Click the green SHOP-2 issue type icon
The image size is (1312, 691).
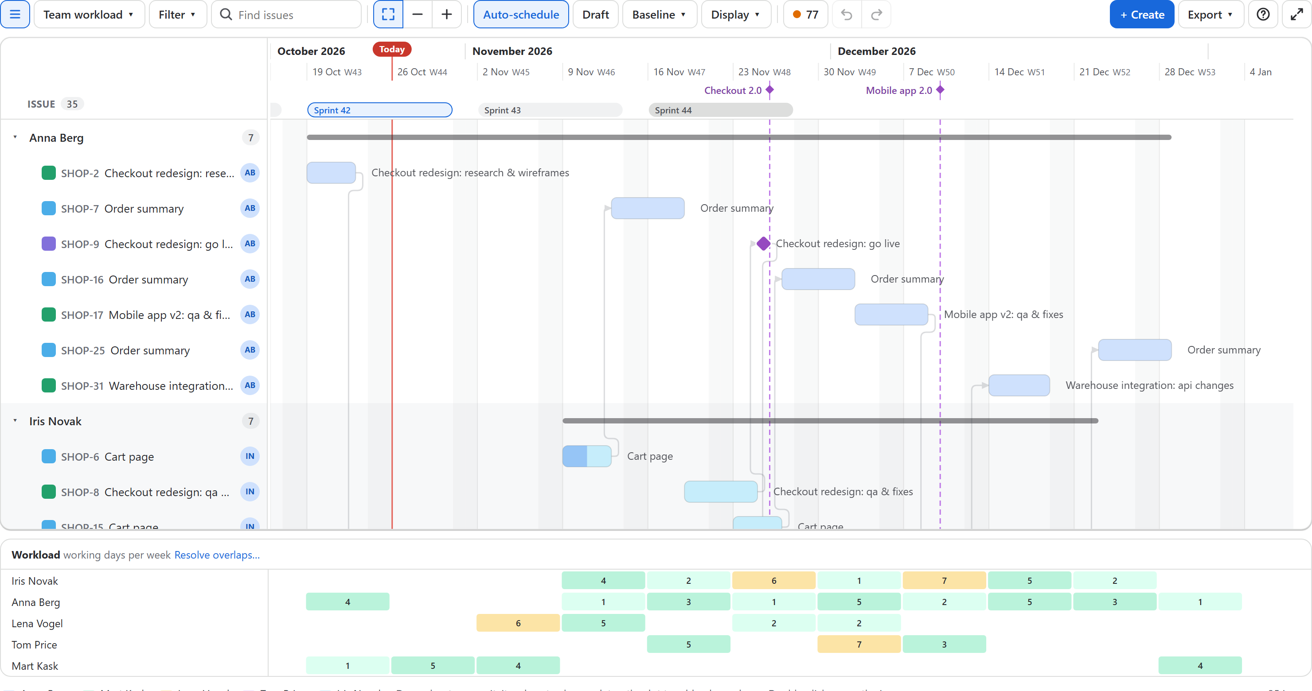(48, 173)
